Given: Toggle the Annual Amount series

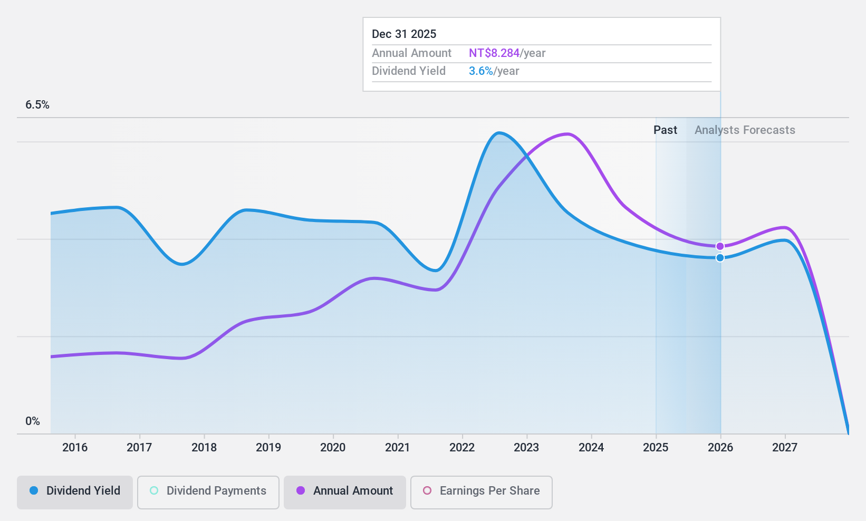Looking at the screenshot, I should [345, 493].
